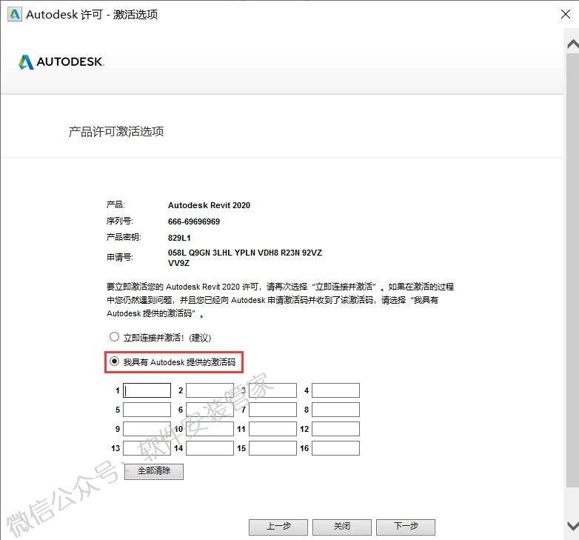
Task: Click activation code field 15
Action: [272, 448]
